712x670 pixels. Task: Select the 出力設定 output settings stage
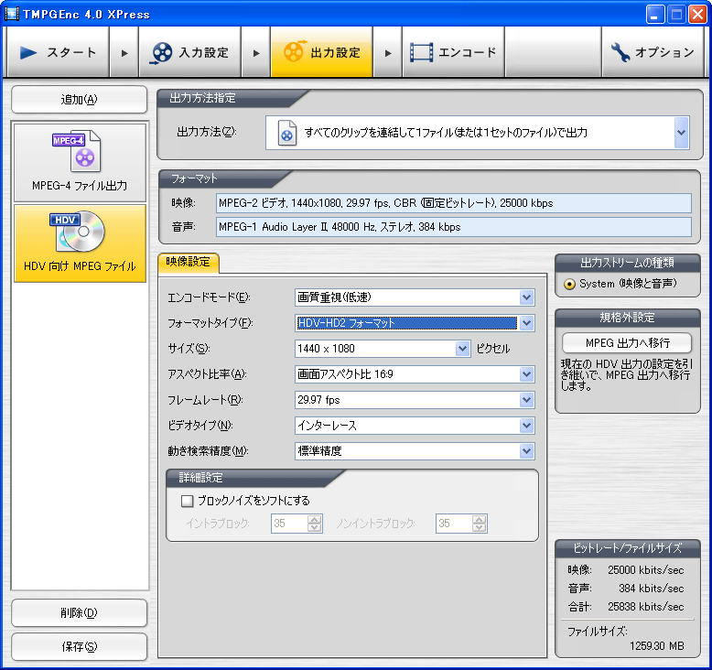click(321, 52)
